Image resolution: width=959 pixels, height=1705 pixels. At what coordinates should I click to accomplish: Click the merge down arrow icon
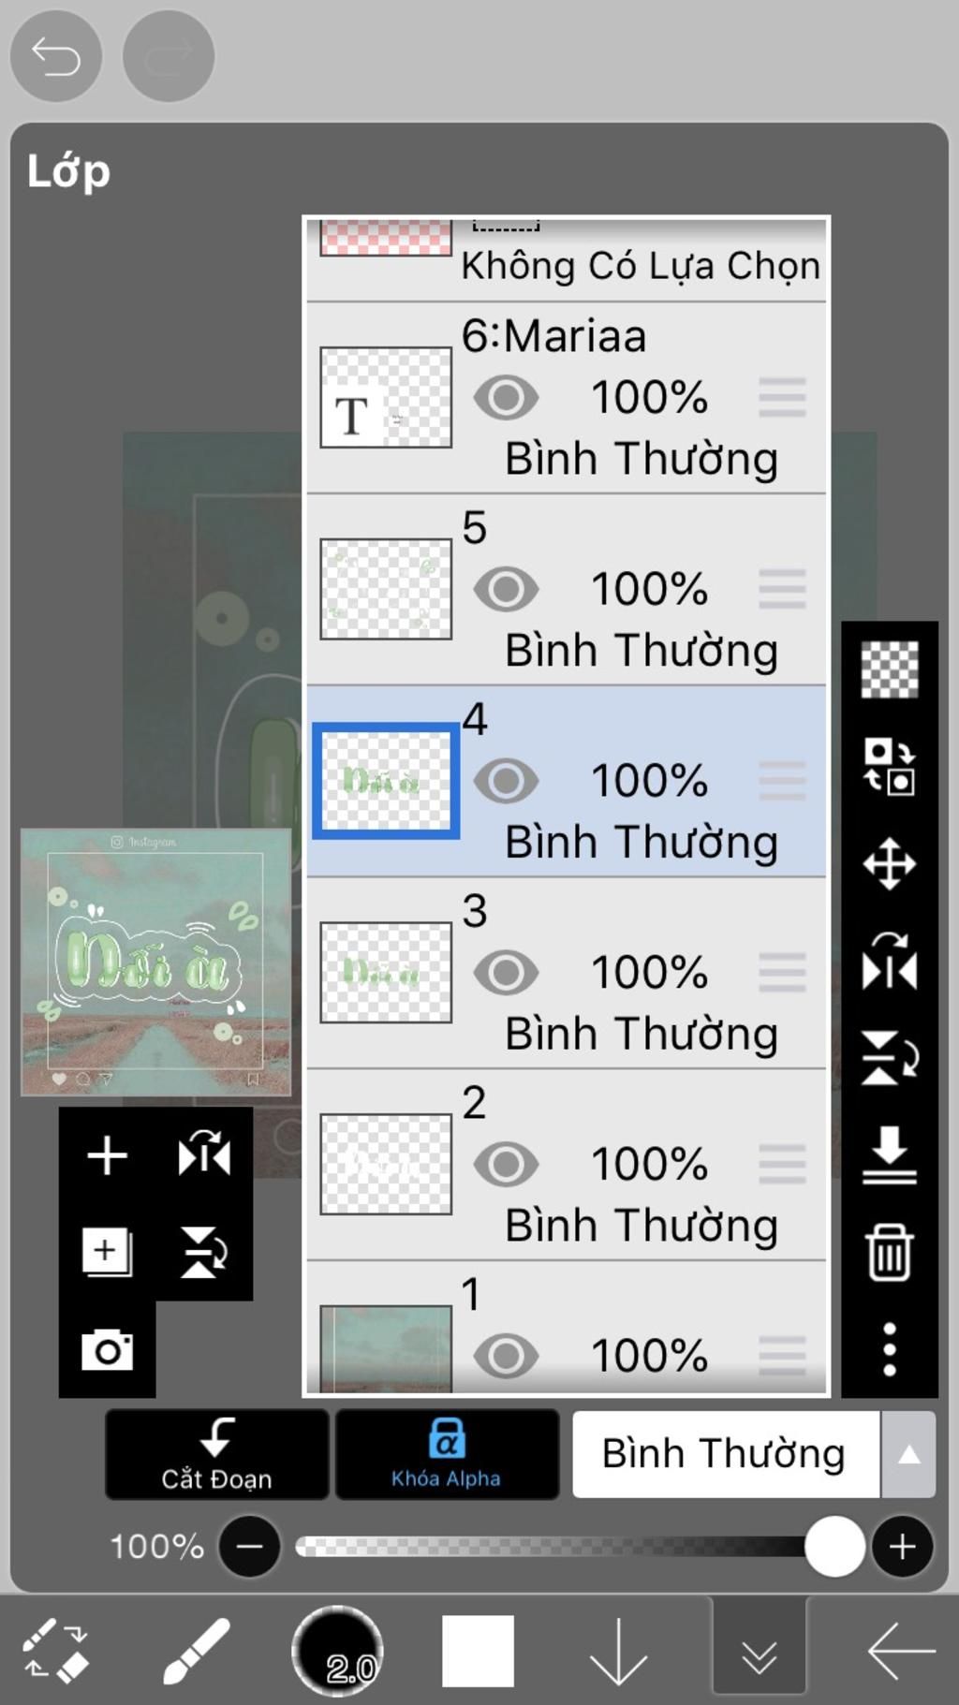pos(889,1154)
